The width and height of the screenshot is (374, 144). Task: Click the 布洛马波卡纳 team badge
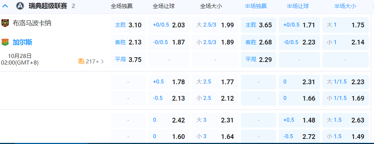click(x=5, y=23)
